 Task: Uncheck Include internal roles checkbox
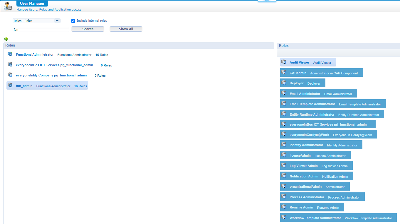pyautogui.click(x=73, y=21)
